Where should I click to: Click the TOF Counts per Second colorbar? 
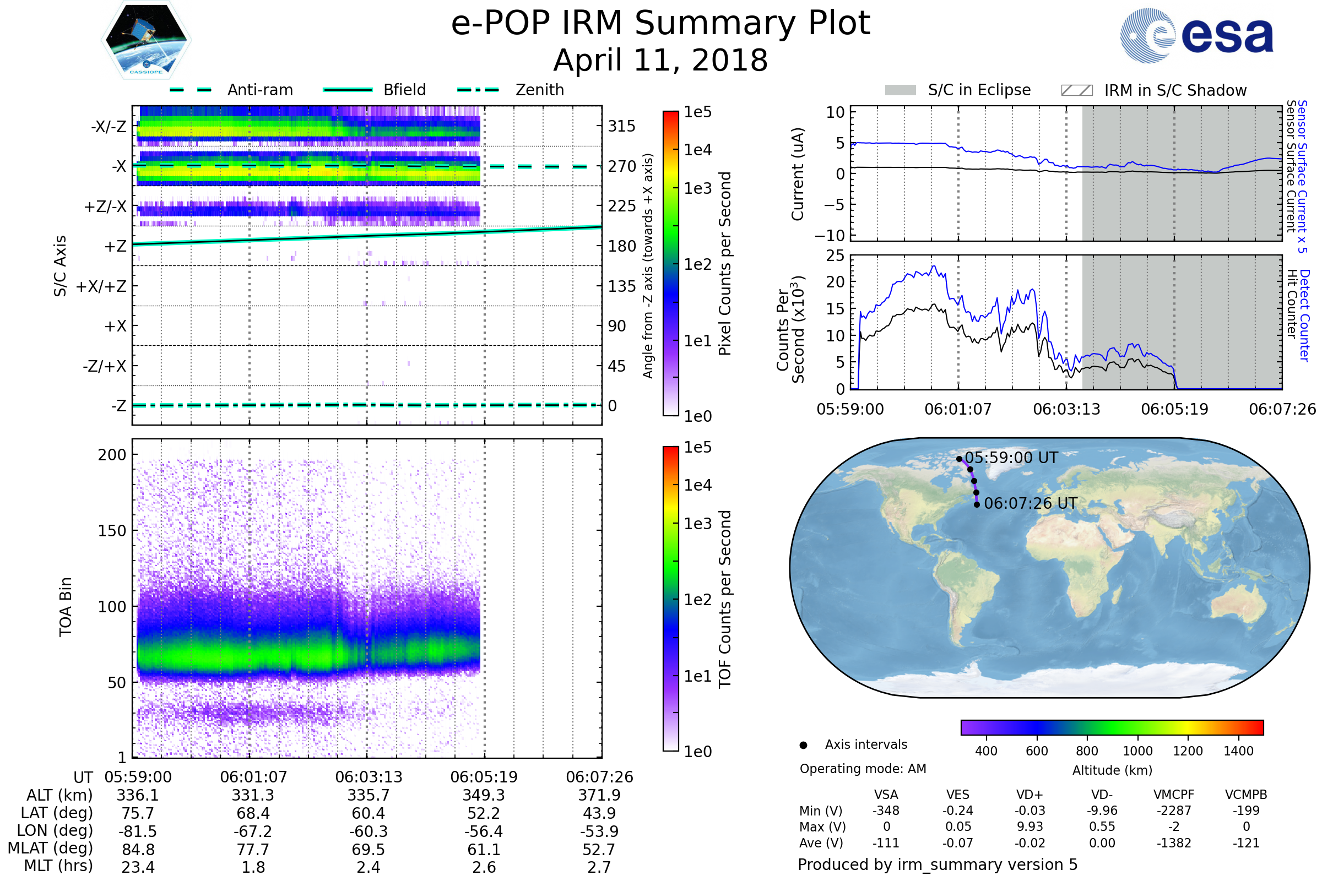click(670, 599)
